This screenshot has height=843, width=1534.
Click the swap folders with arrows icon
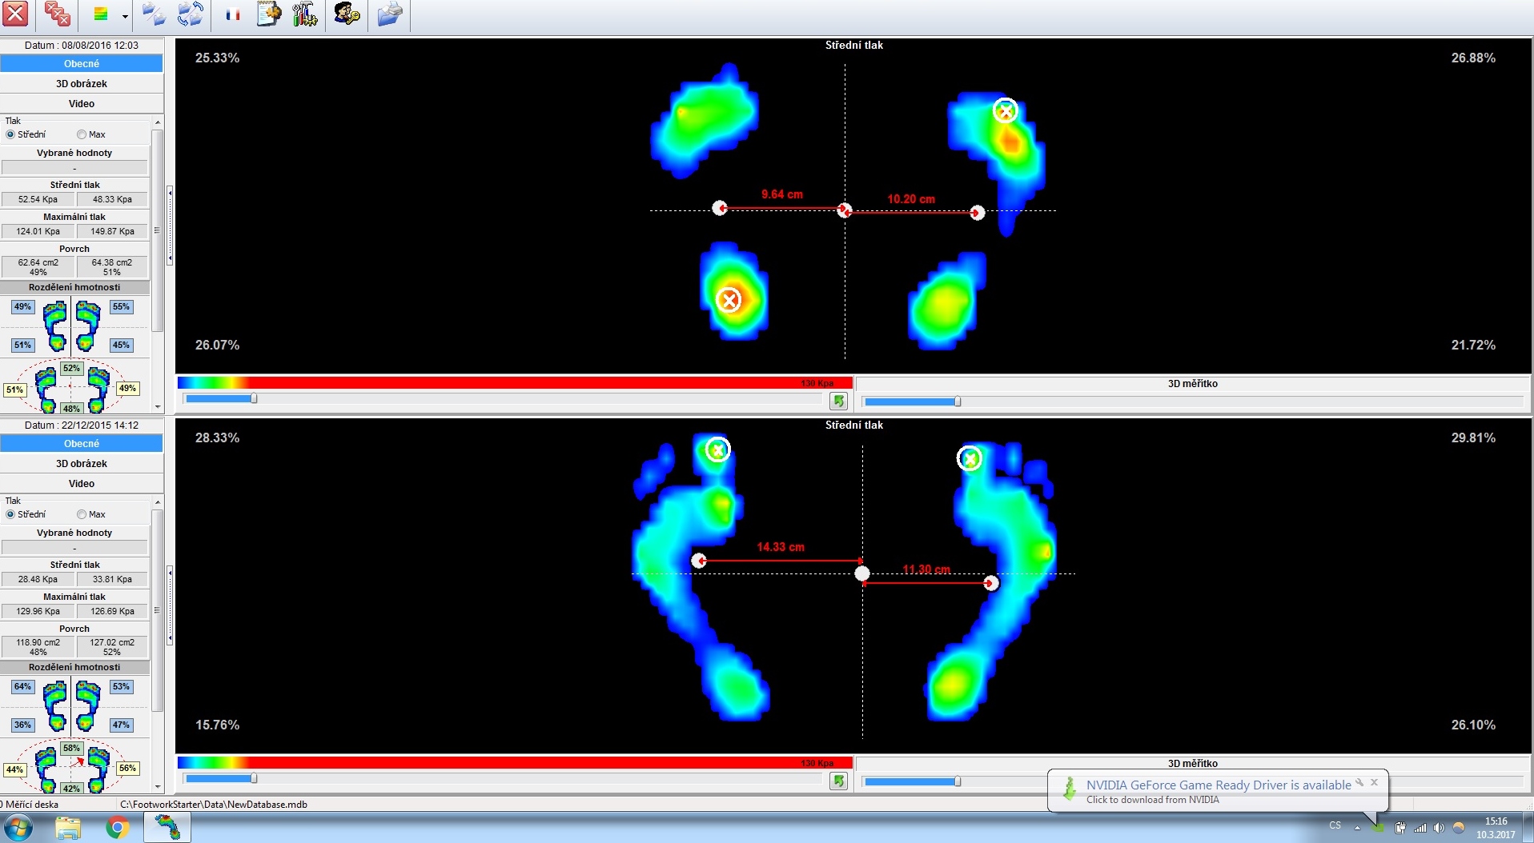point(191,14)
